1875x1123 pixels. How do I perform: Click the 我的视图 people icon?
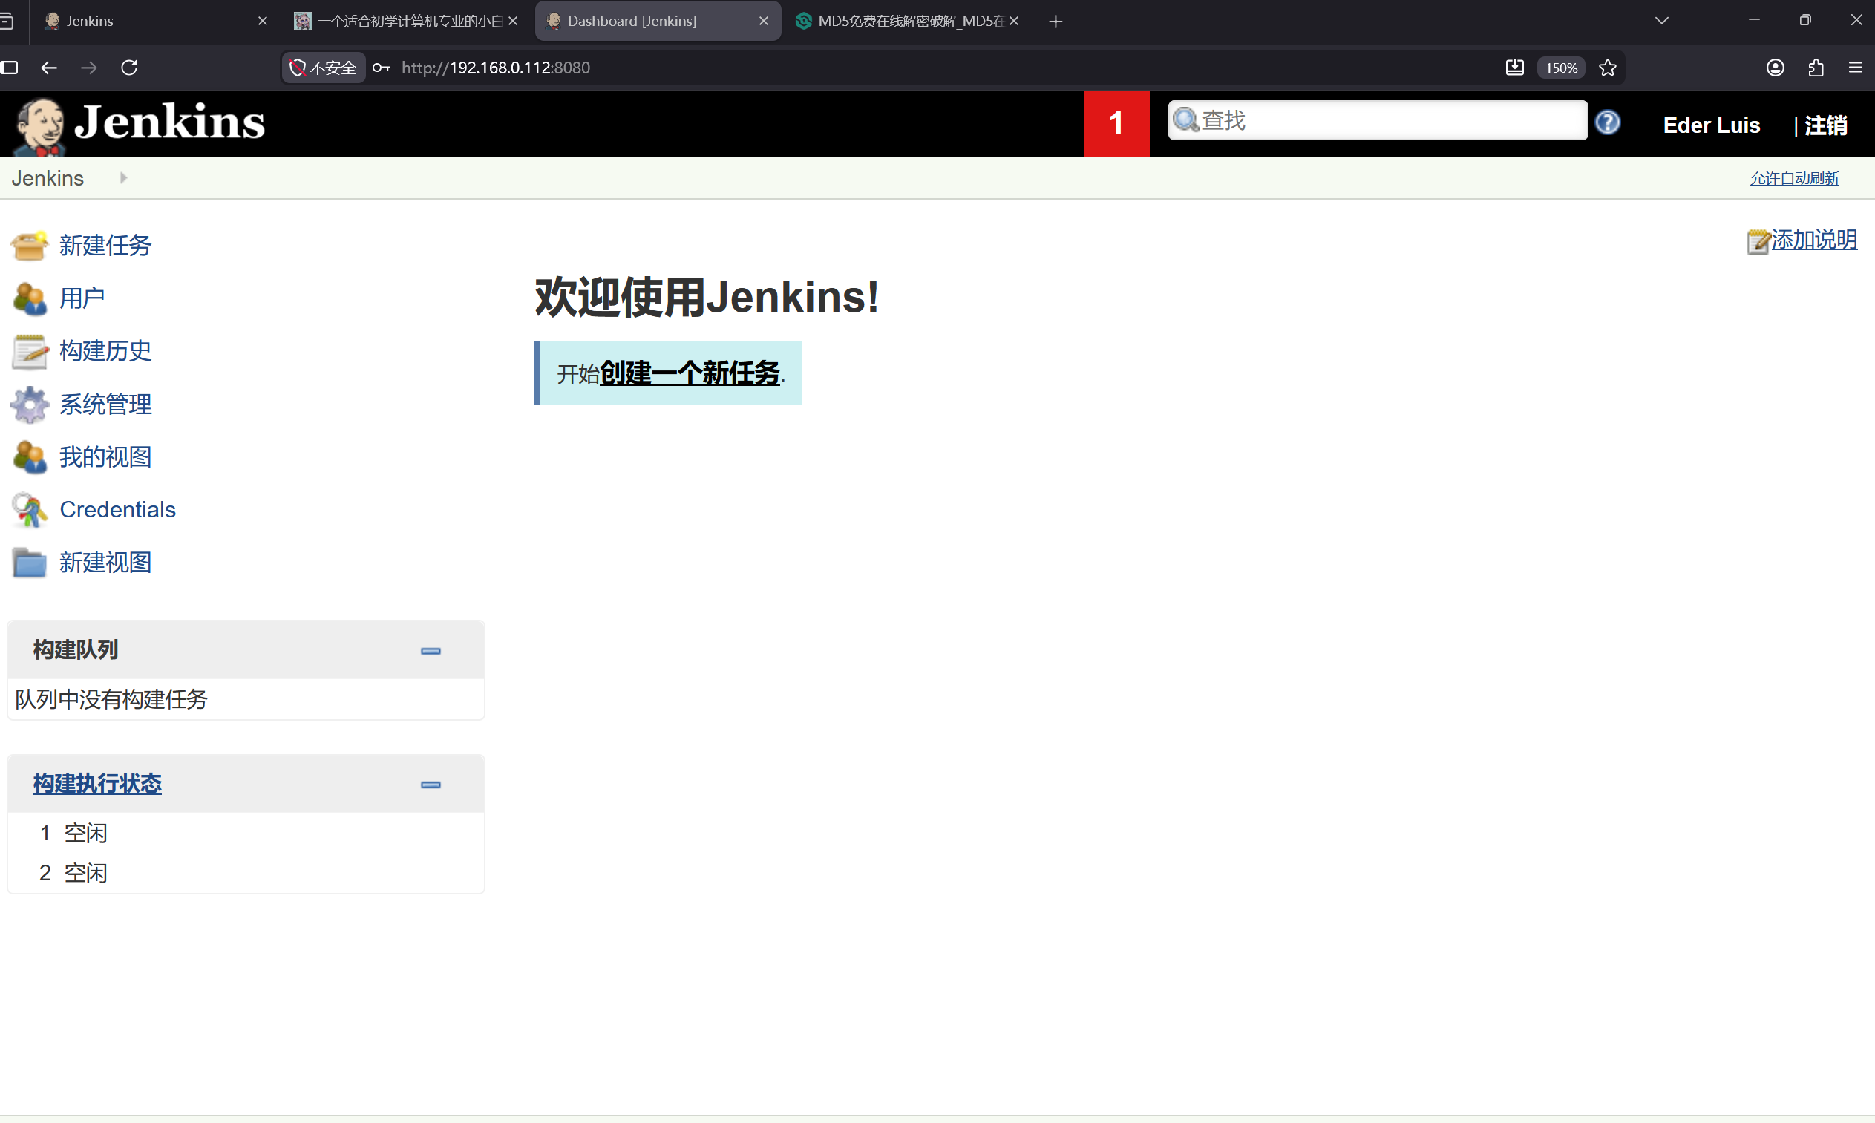pos(30,457)
